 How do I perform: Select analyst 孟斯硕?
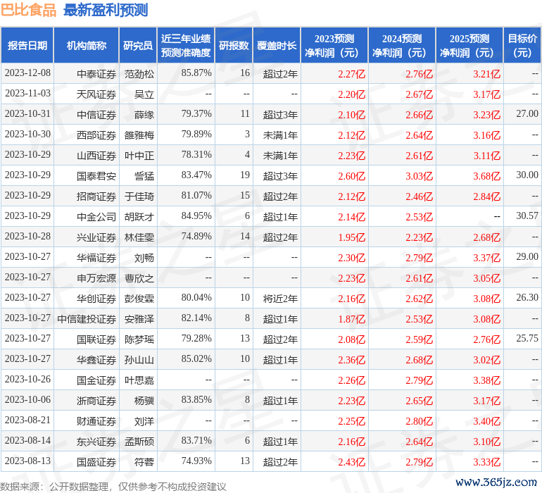pos(139,442)
